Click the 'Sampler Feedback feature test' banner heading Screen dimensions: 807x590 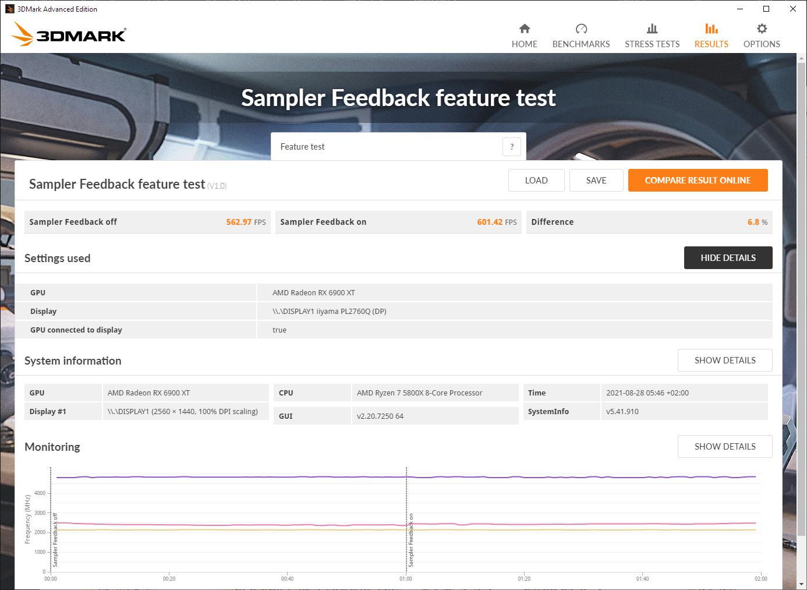coord(398,98)
